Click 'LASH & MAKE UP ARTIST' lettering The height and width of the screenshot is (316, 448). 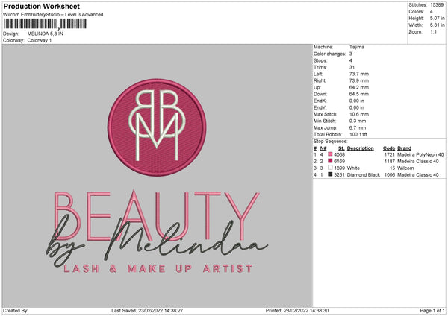click(158, 268)
